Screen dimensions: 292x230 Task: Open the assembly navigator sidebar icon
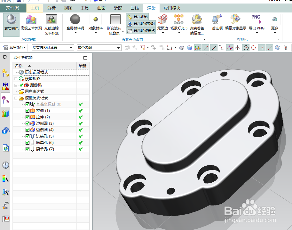click(5, 73)
